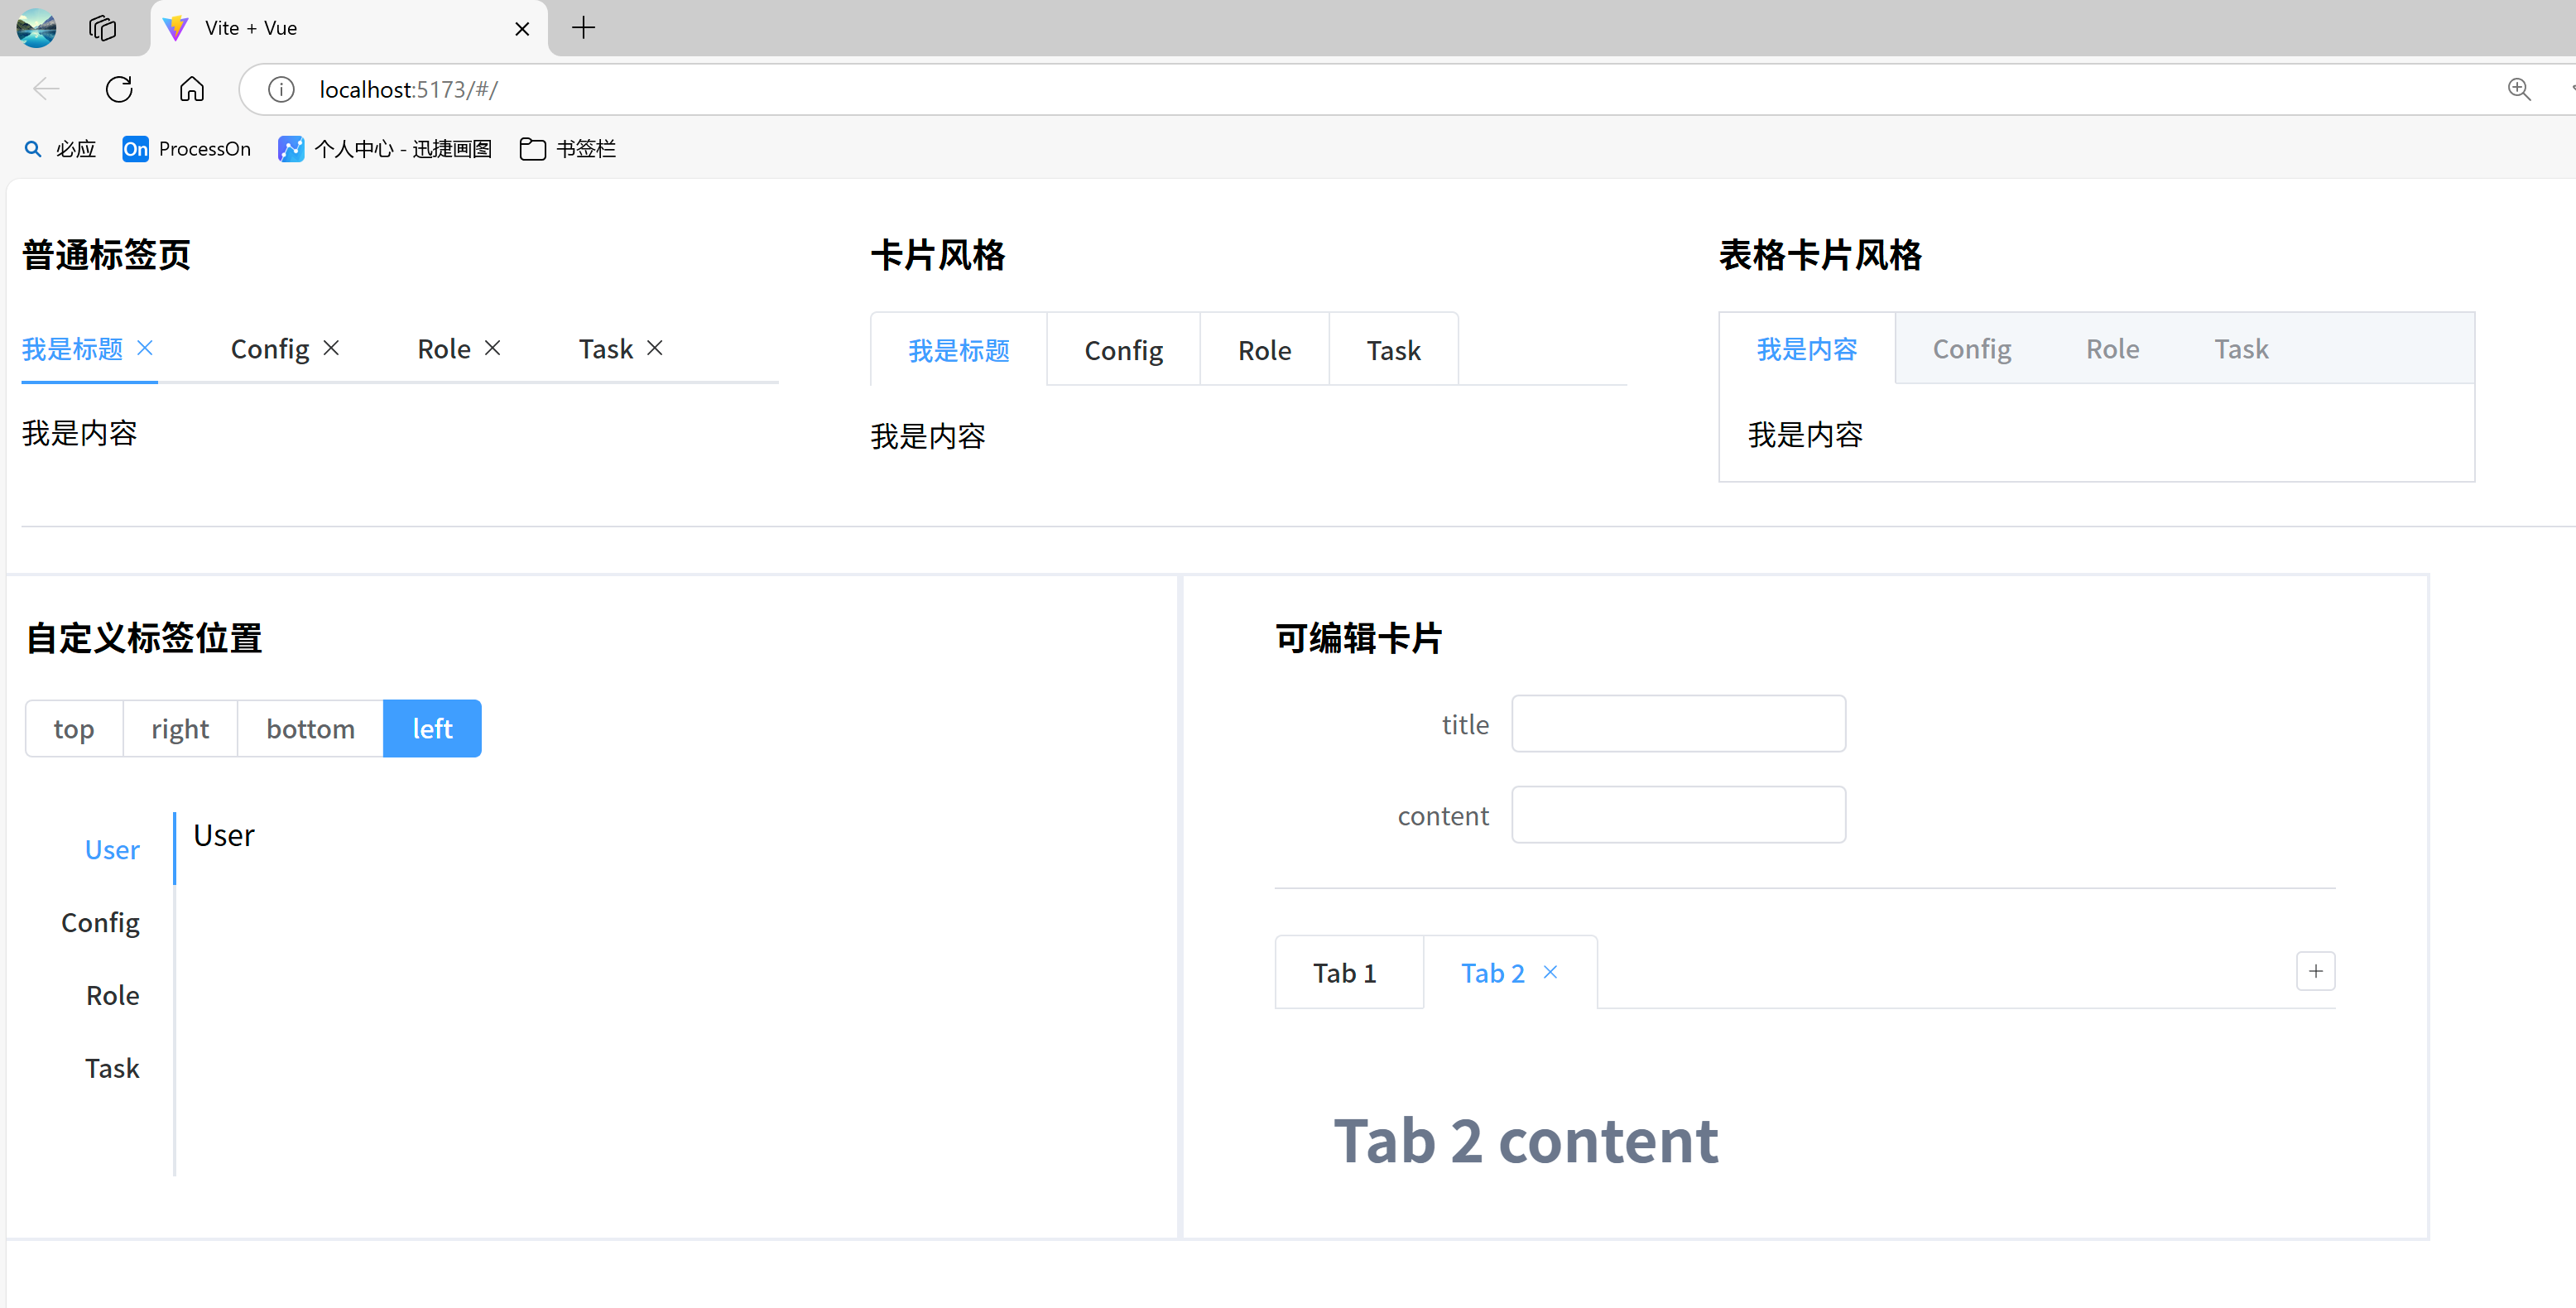Close the 我是标题 tab via X icon
Screen dimensions: 2576x1308
(145, 348)
